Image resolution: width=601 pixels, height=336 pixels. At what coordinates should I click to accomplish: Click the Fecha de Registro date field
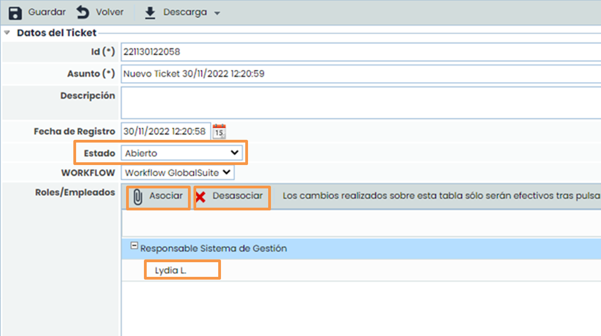[165, 132]
